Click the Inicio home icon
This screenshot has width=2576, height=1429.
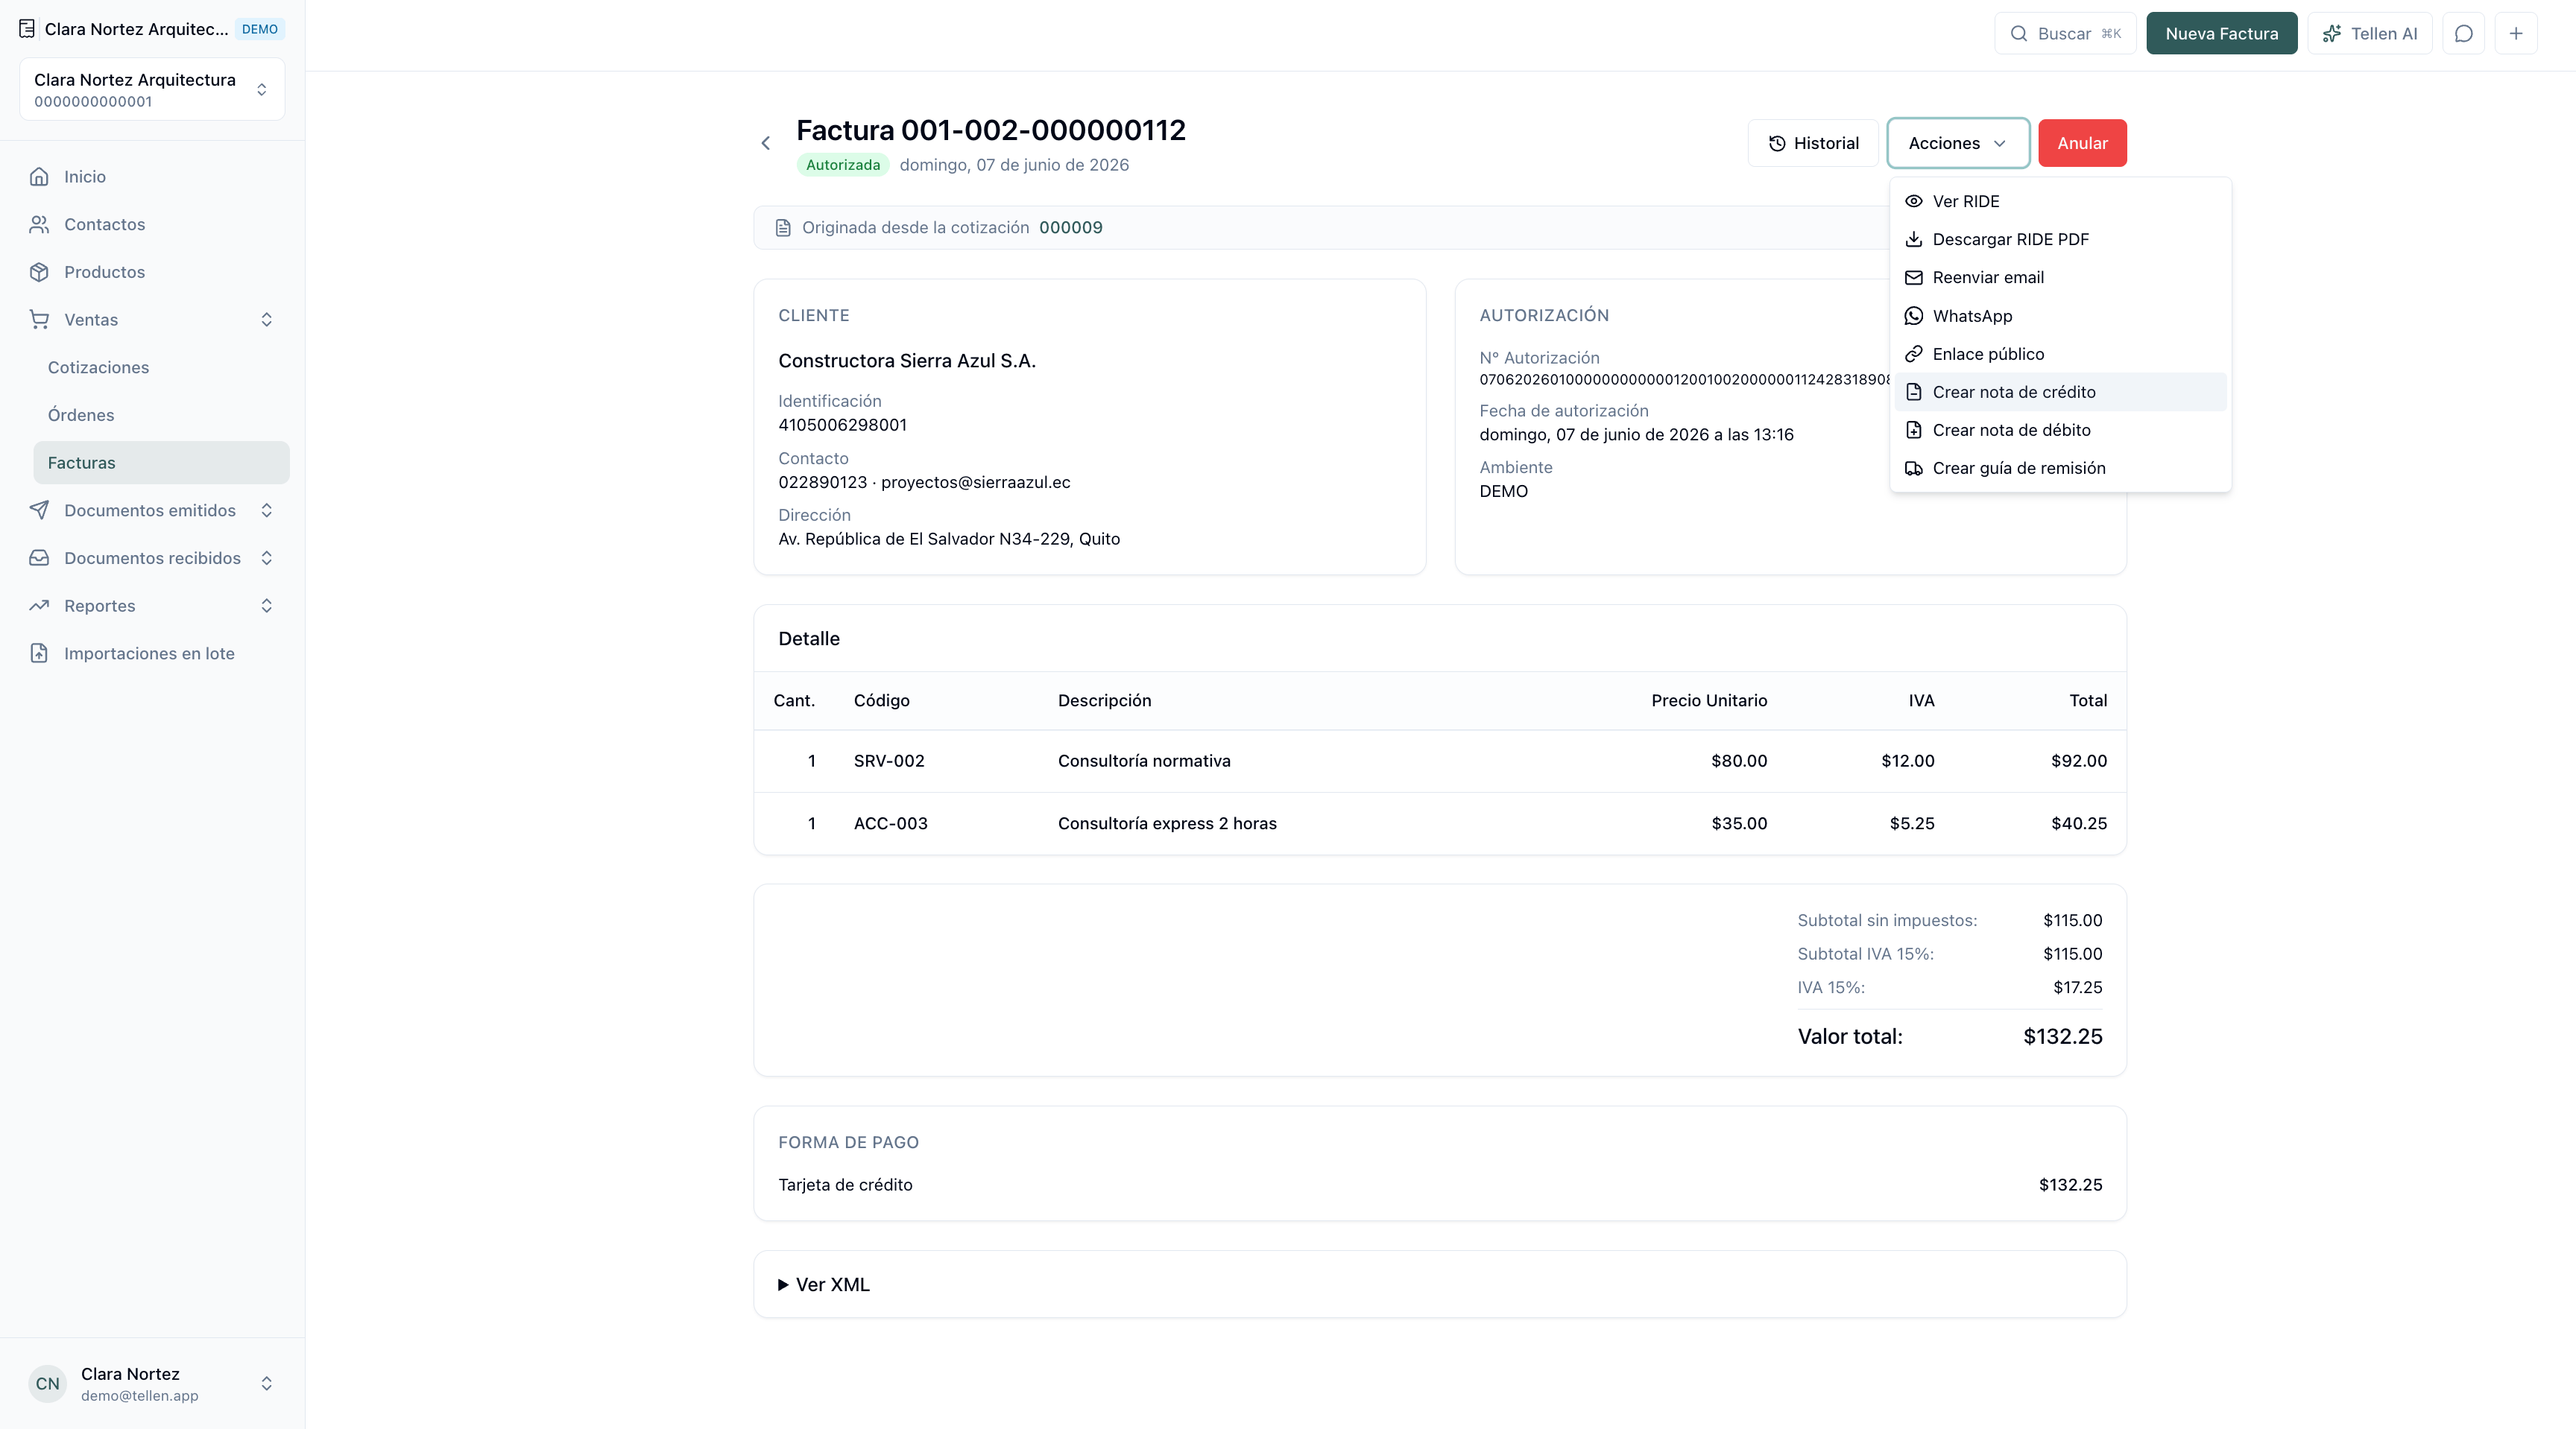tap(39, 177)
